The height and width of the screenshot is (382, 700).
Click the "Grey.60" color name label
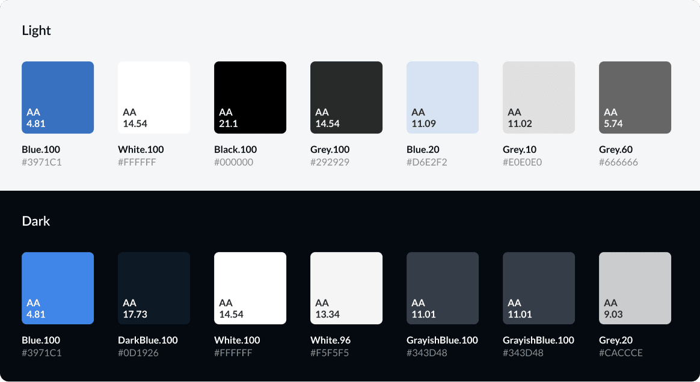[616, 149]
